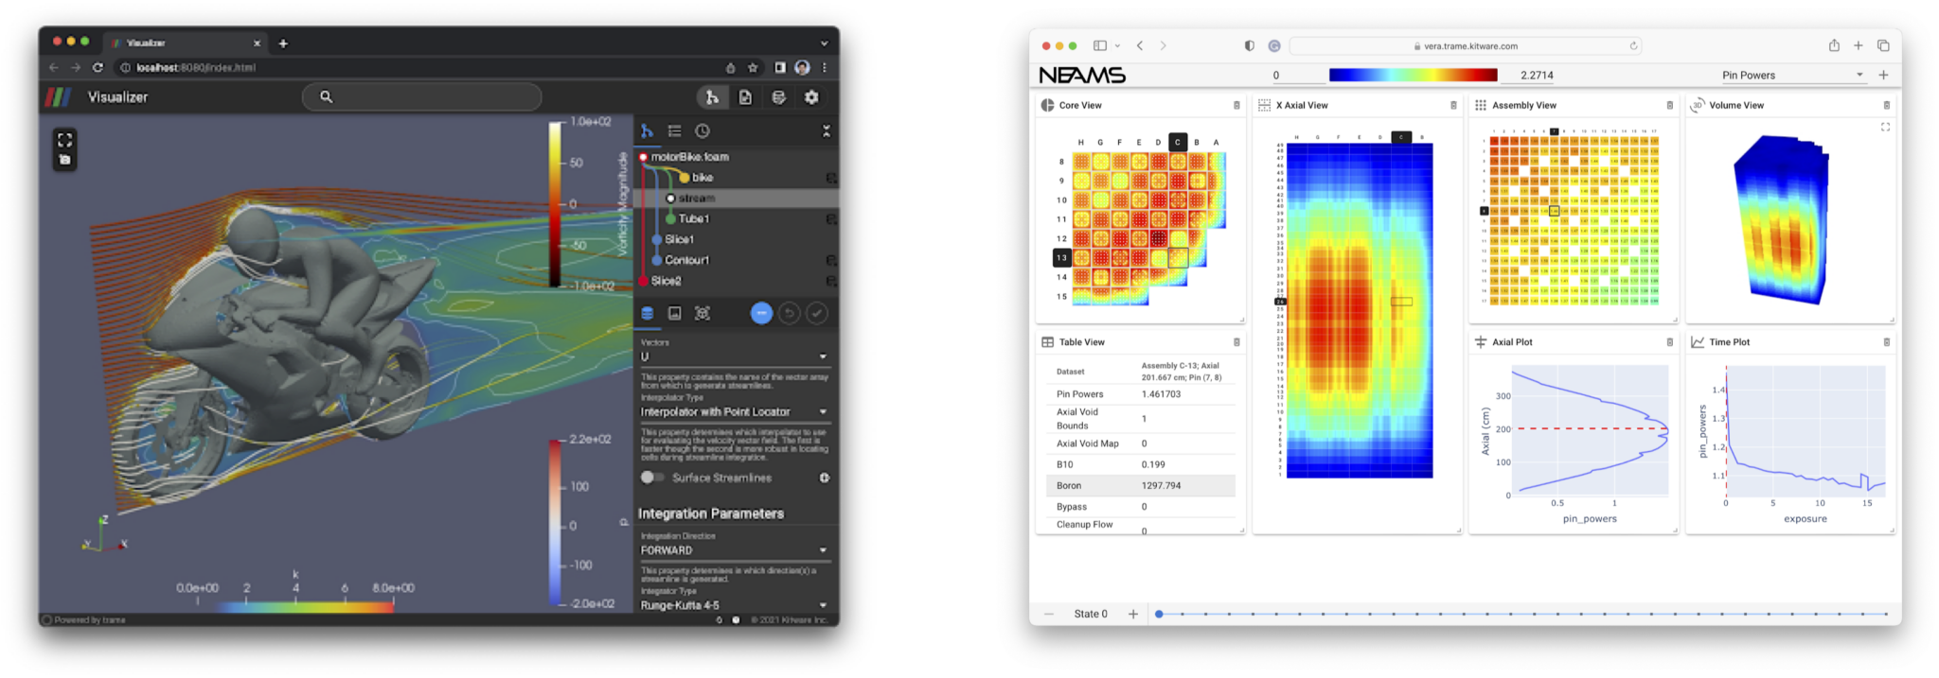This screenshot has height=678, width=1939.
Task: Open the pipeline browser icon in Visualizer toolbar
Action: coord(712,97)
